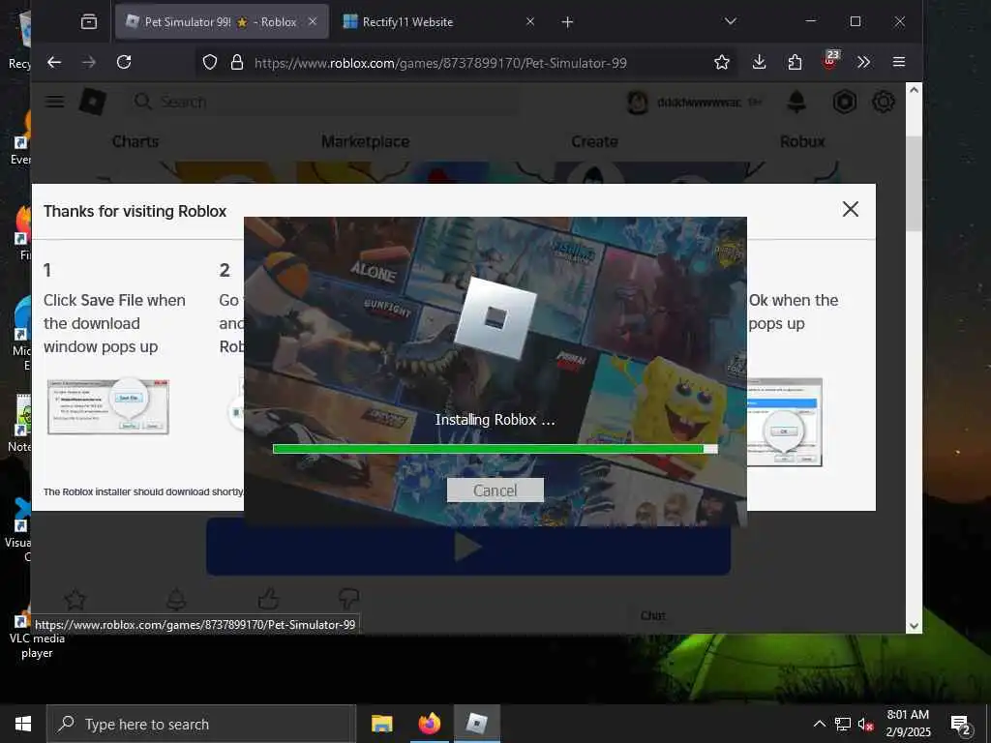This screenshot has height=743, width=991.
Task: Show hidden system tray icons
Action: (819, 724)
